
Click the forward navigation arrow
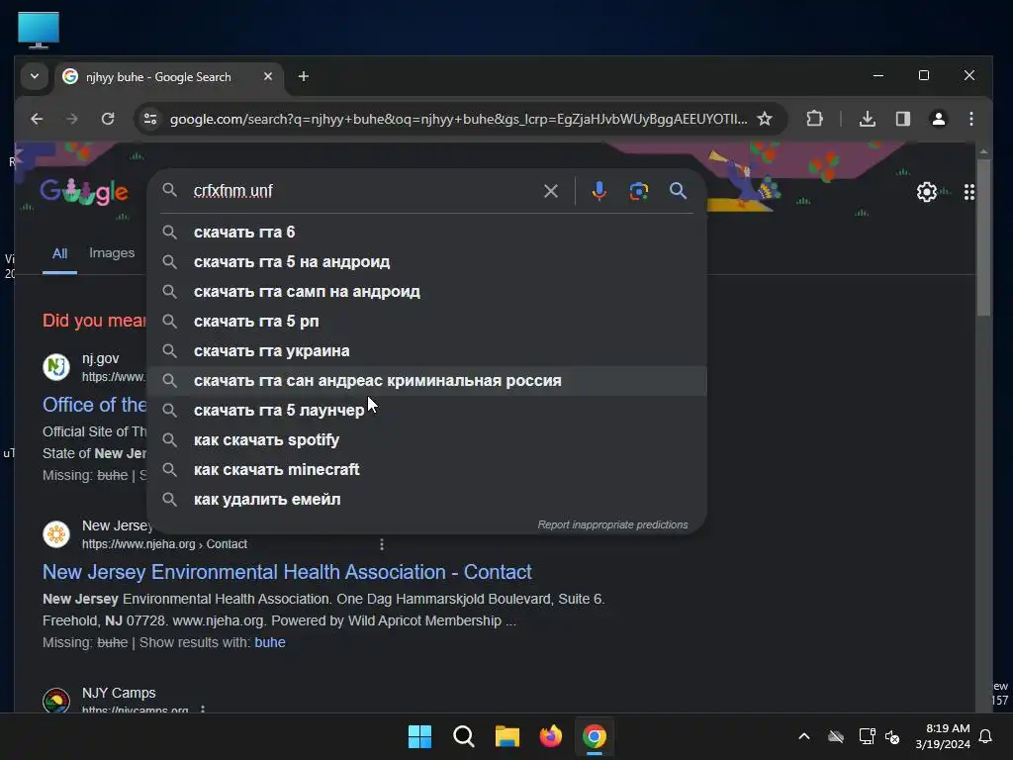click(72, 119)
